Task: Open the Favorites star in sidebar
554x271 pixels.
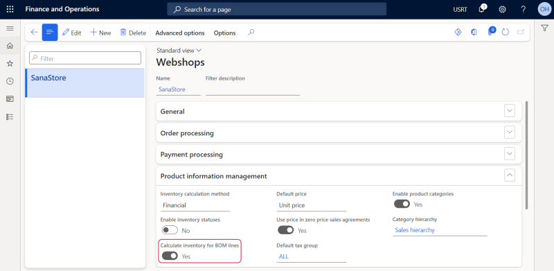Action: (x=10, y=63)
